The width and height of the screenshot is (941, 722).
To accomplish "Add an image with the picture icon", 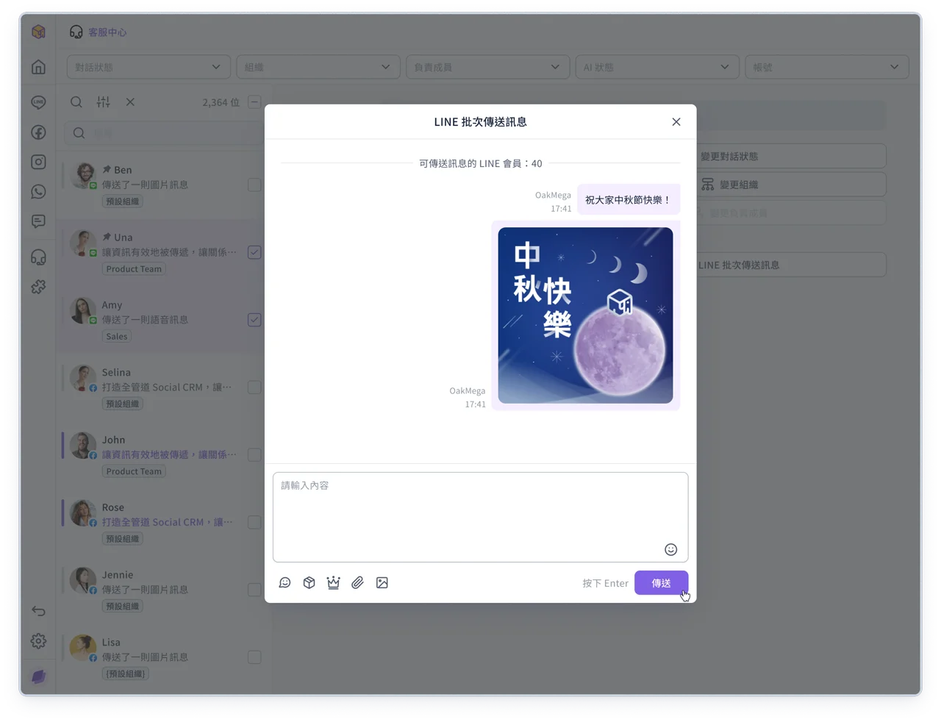I will 382,583.
